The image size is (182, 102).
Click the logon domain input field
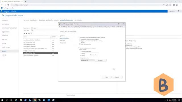(88, 60)
